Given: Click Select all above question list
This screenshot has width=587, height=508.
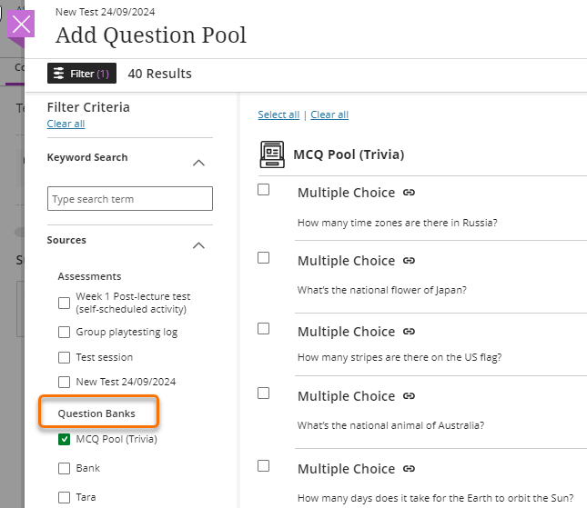Looking at the screenshot, I should pos(278,115).
